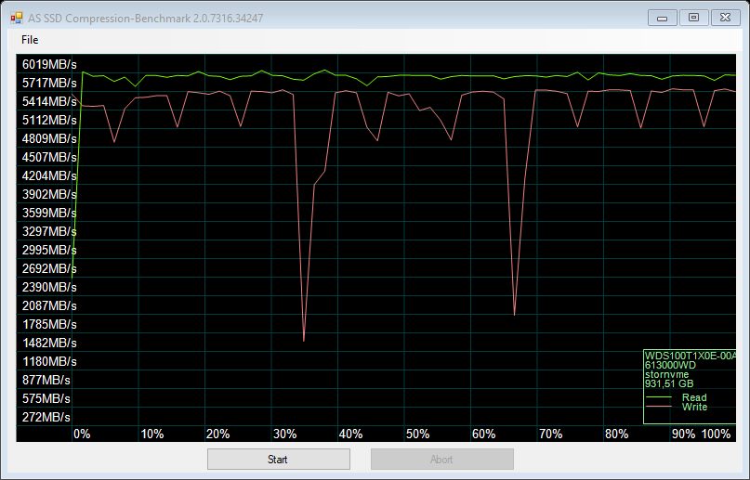Click the 0% marker on the horizontal axis
This screenshot has height=480, width=750.
pos(82,434)
